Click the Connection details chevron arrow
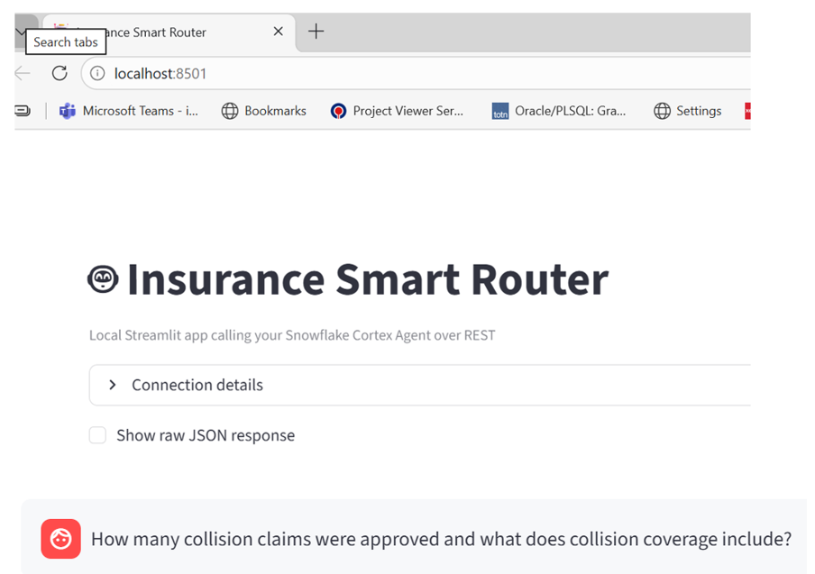The height and width of the screenshot is (574, 815). coord(113,385)
